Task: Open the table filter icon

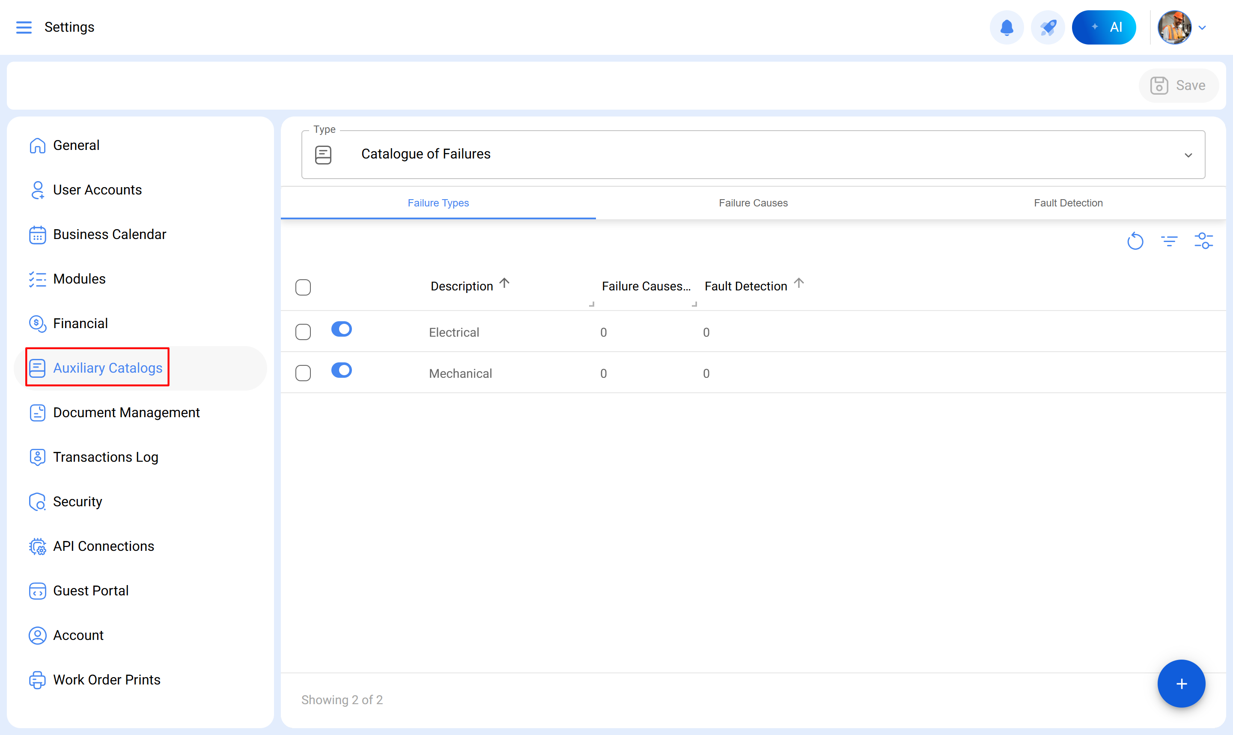Action: pyautogui.click(x=1169, y=241)
